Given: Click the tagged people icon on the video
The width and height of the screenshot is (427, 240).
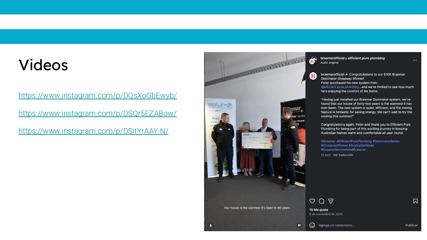Looking at the screenshot, I should [211, 225].
